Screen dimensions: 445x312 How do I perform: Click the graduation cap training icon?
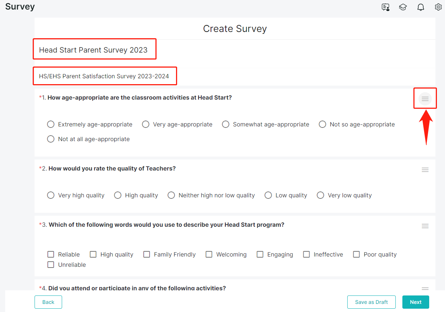pos(403,7)
